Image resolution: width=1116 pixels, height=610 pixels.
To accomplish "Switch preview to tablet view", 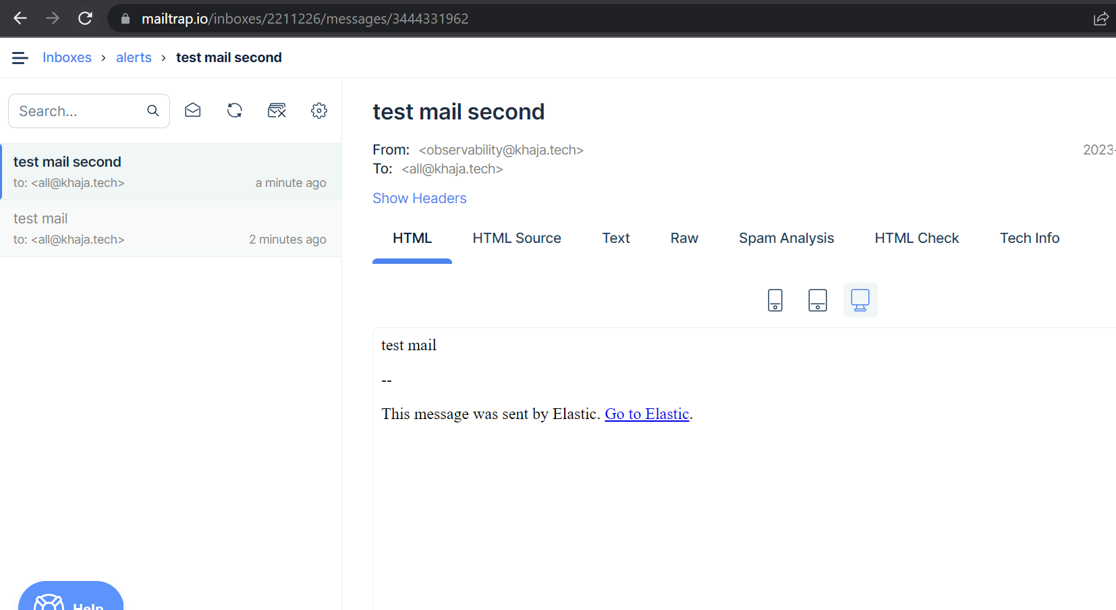I will click(818, 300).
